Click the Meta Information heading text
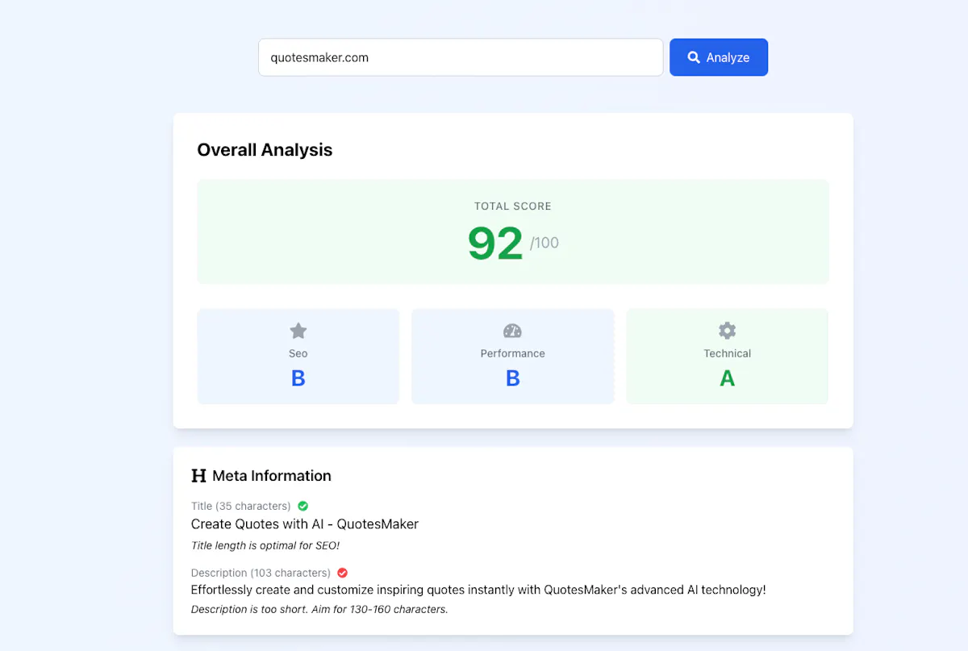 (272, 476)
